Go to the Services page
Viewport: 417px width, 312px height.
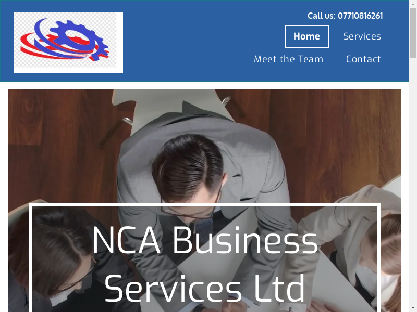(362, 36)
